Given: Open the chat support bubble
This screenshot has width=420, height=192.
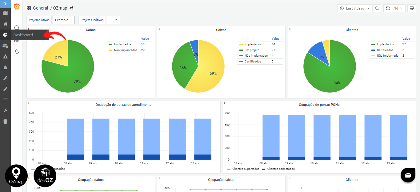Looking at the screenshot, I should (x=408, y=175).
